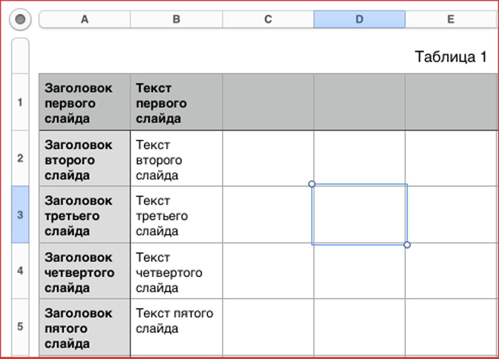Image resolution: width=499 pixels, height=359 pixels.
Task: Select row 4 header
Action: point(20,270)
